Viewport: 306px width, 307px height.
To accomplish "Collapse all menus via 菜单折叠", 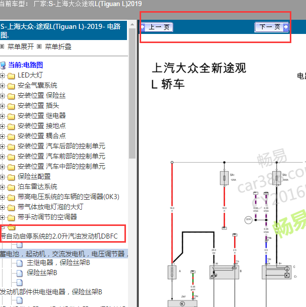I will (58, 47).
